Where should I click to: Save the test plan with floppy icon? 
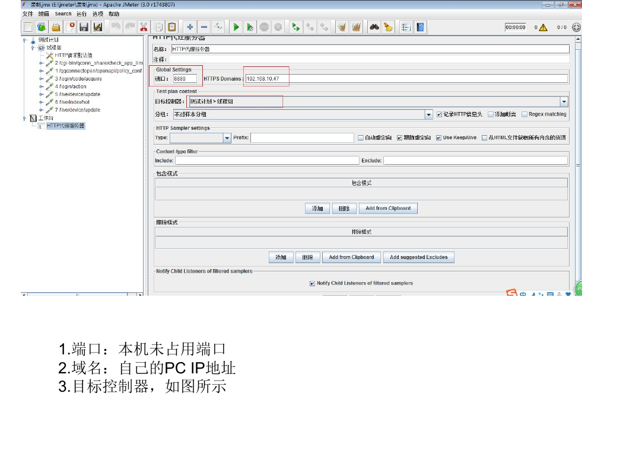click(84, 27)
